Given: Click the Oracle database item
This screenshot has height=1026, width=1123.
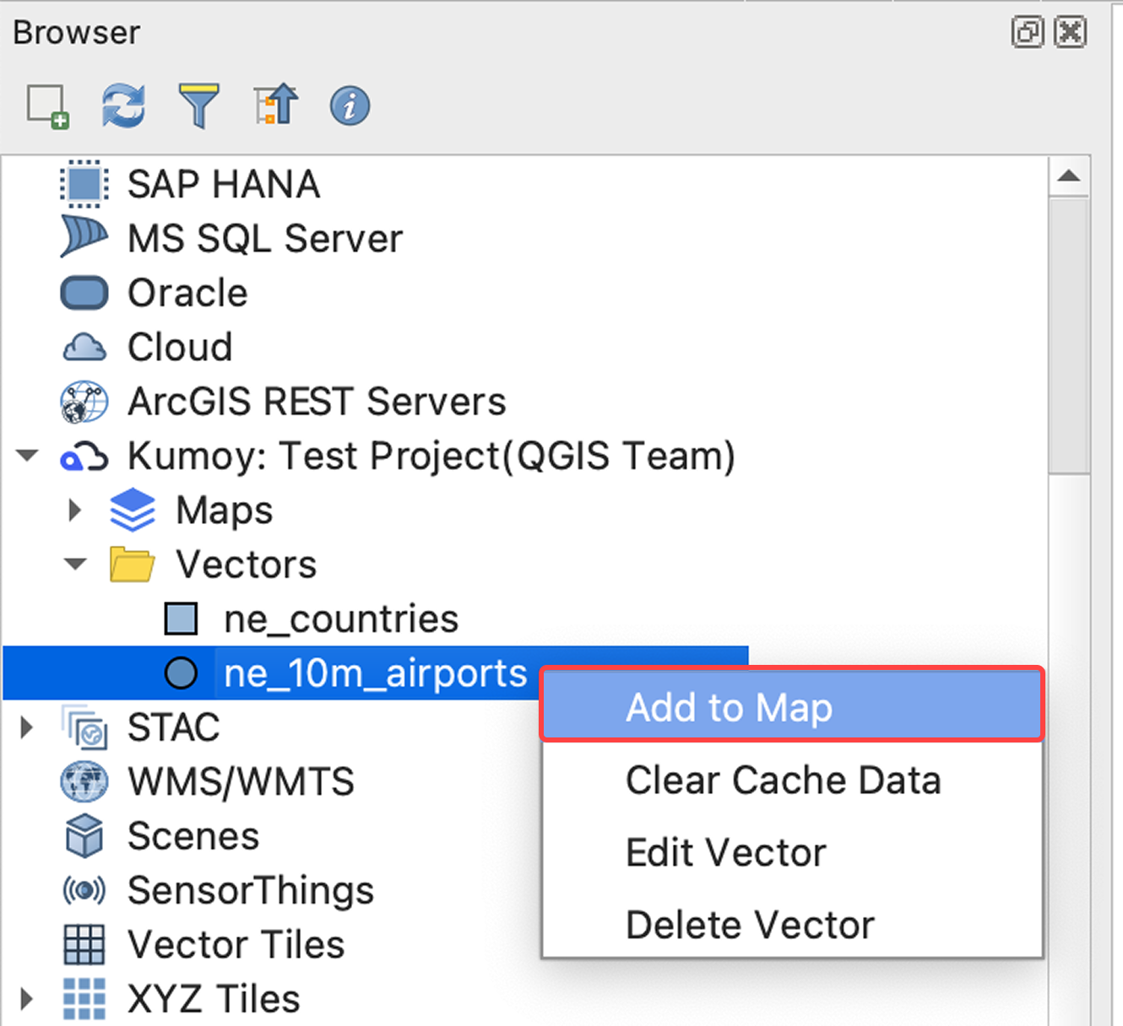Looking at the screenshot, I should pyautogui.click(x=187, y=294).
